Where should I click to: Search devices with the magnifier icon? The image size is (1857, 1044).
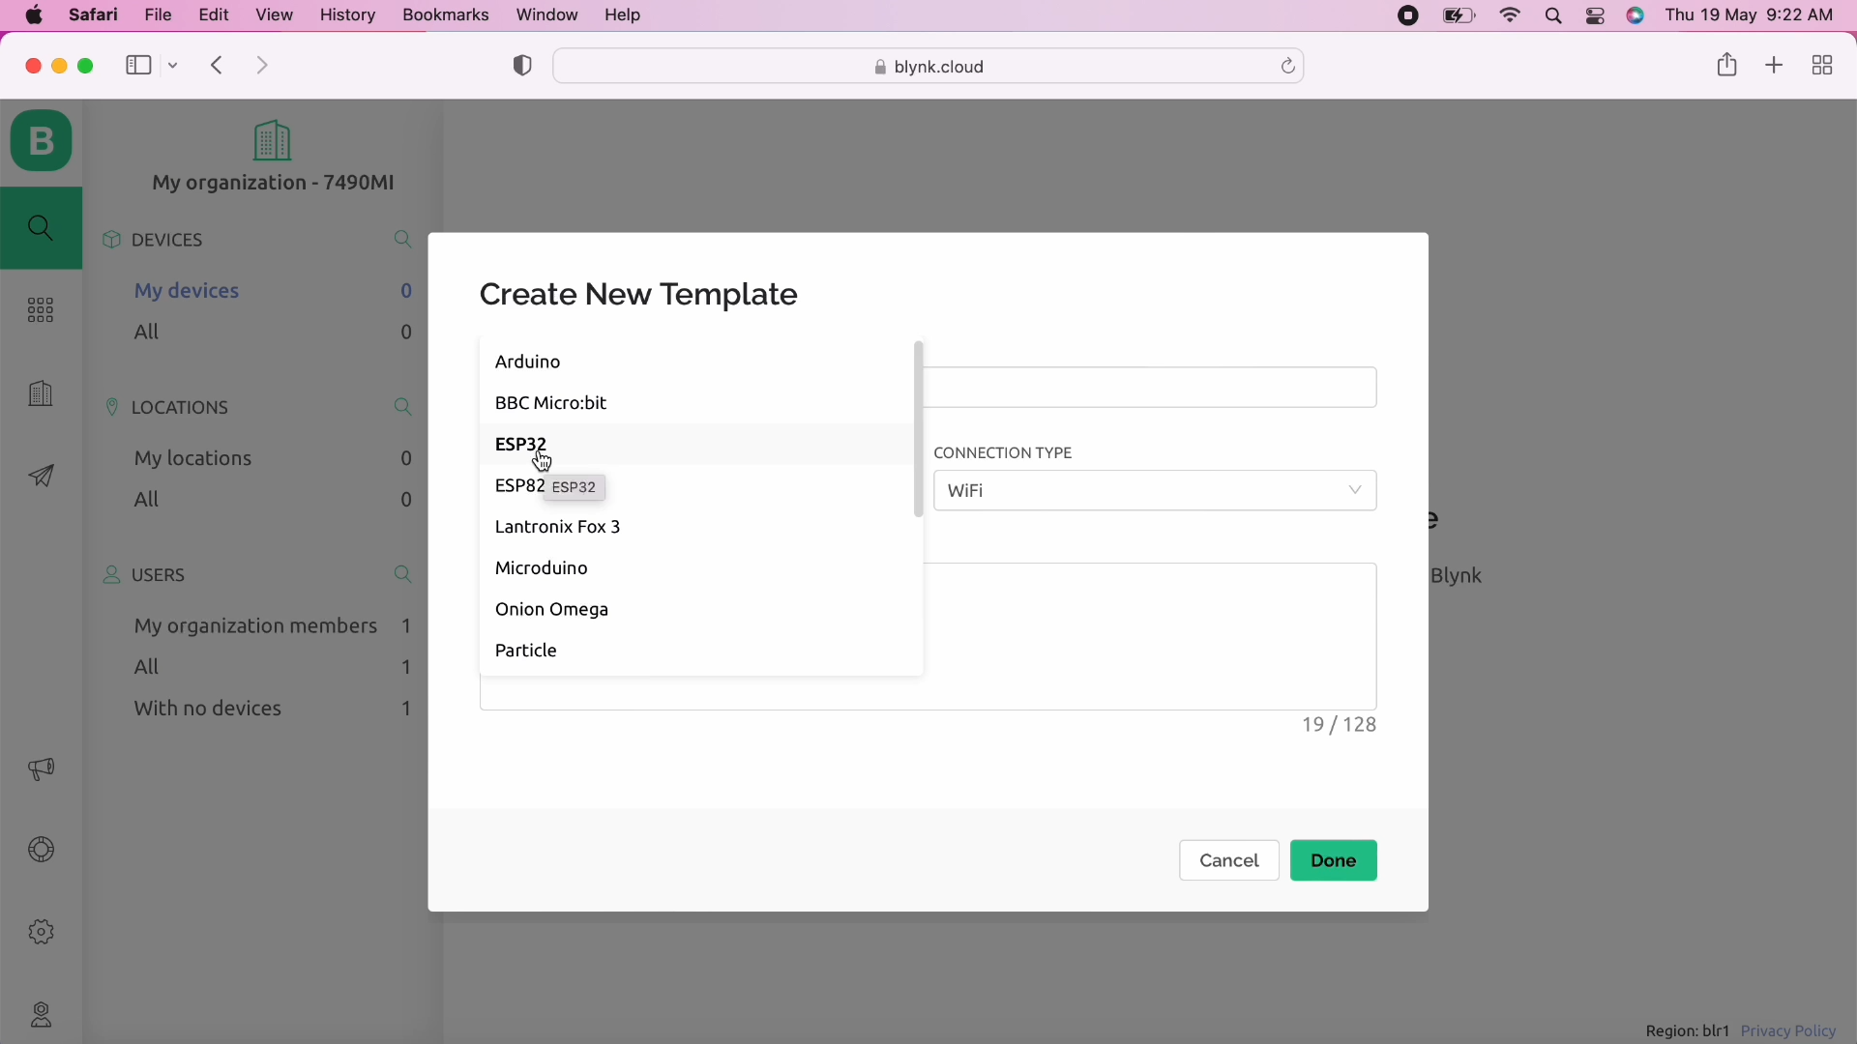(x=404, y=241)
